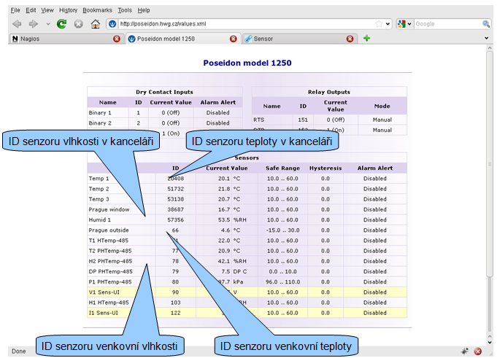Screen dimensions: 497x358
Task: Open the File menu
Action: [x=15, y=10]
